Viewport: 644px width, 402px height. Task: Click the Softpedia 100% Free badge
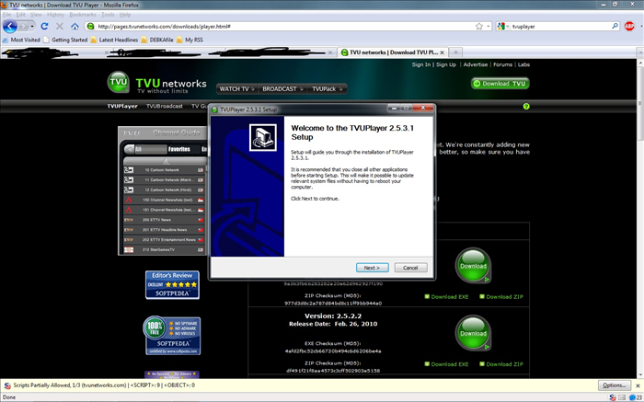pos(172,336)
